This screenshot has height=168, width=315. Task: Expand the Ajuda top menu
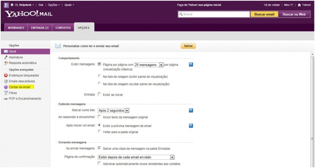tap(69, 5)
